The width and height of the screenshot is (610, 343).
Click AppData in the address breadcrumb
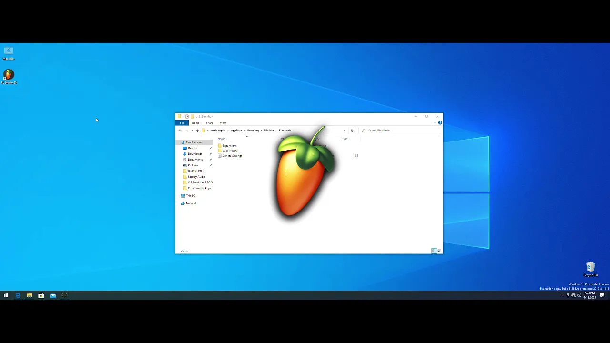(236, 131)
